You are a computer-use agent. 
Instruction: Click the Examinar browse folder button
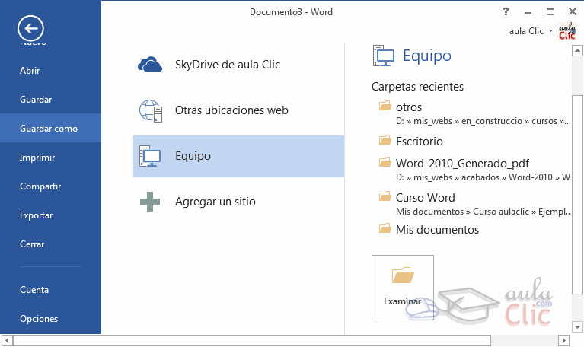pyautogui.click(x=402, y=286)
